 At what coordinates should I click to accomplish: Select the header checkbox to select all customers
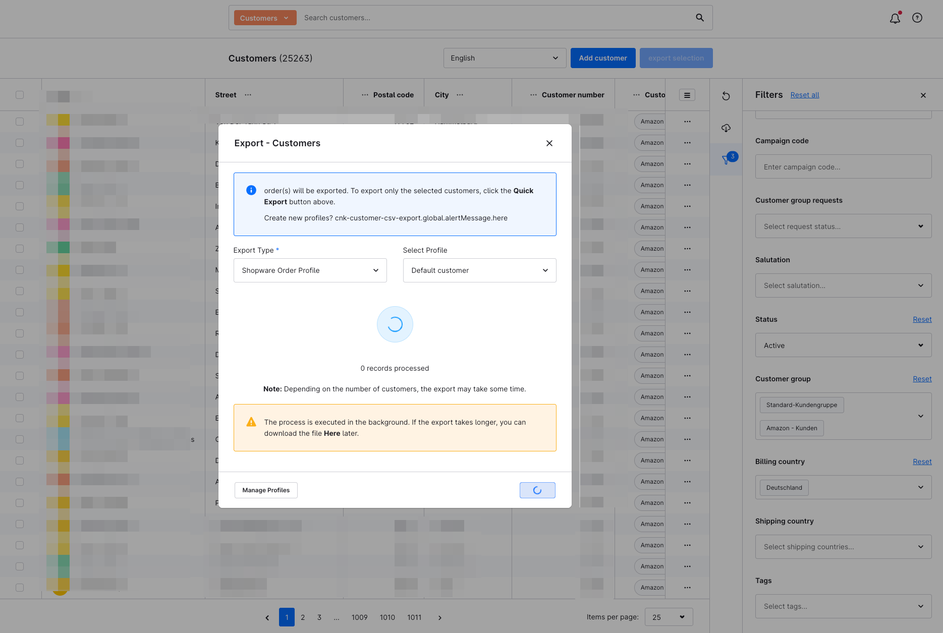20,94
